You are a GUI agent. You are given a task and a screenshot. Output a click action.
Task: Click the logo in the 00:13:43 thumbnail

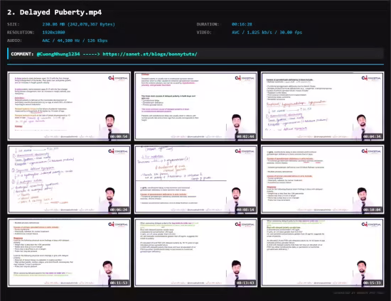click(x=245, y=224)
